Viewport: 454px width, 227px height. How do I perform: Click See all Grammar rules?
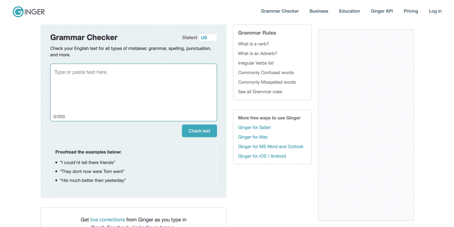(x=260, y=92)
